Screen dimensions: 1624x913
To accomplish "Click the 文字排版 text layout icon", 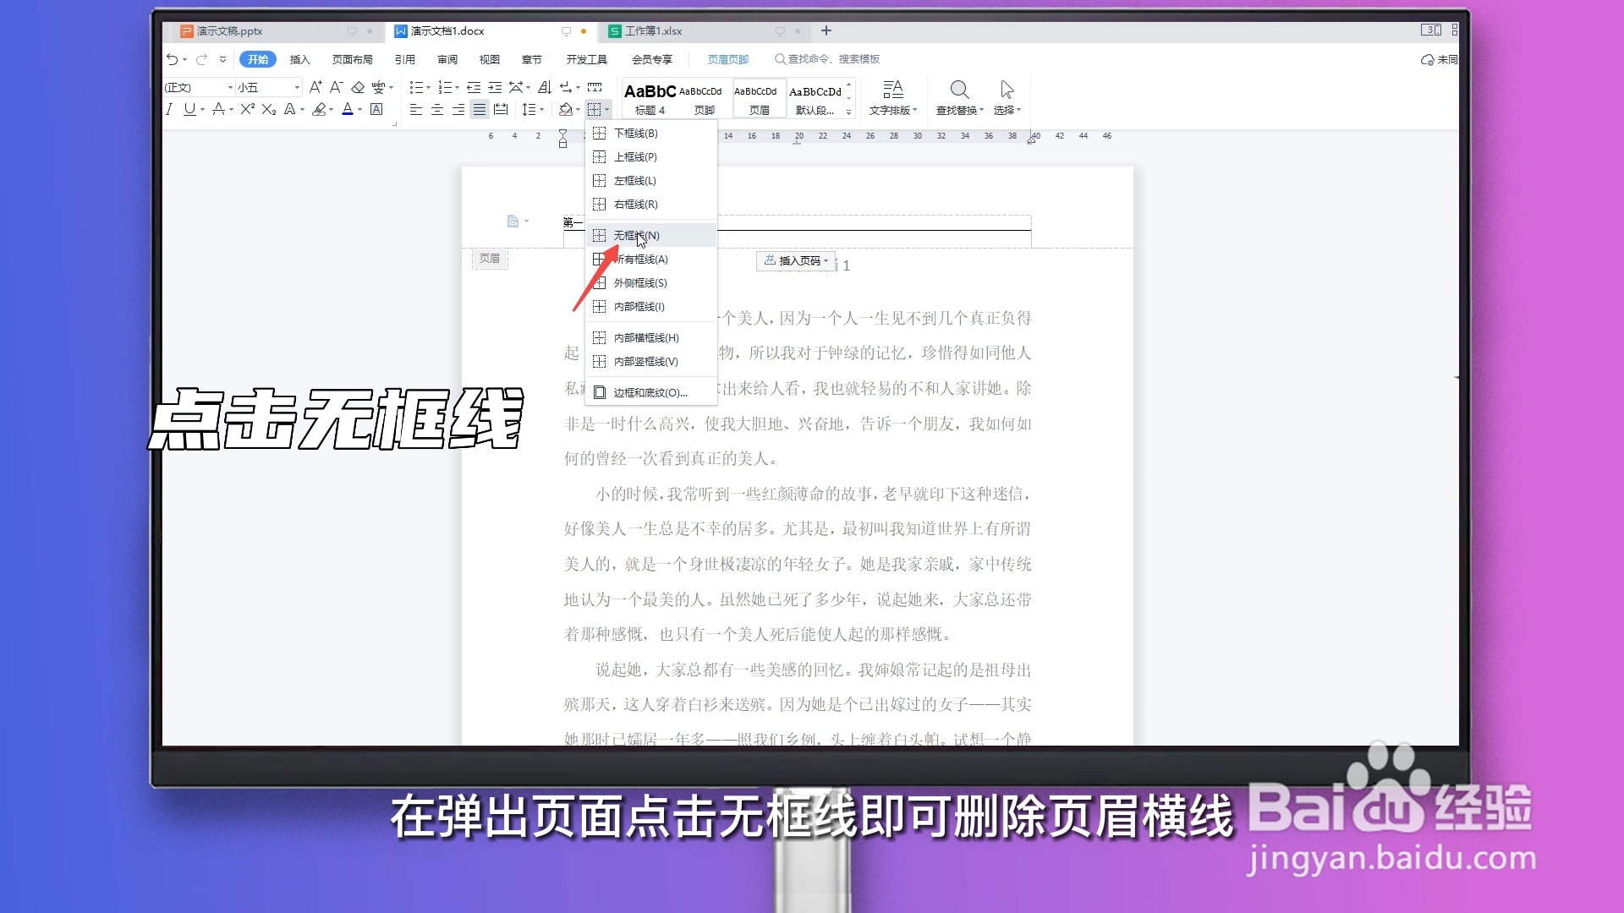I will pos(892,96).
